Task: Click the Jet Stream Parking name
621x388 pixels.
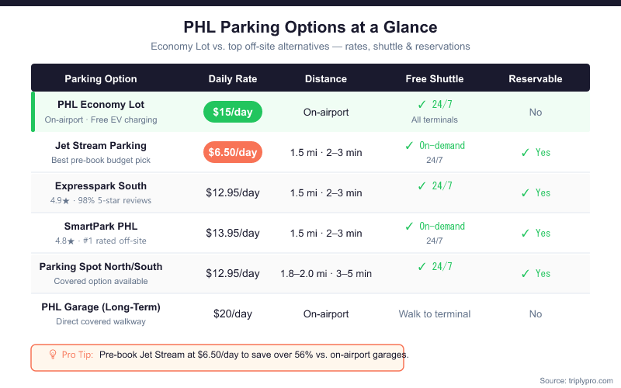Action: tap(101, 145)
